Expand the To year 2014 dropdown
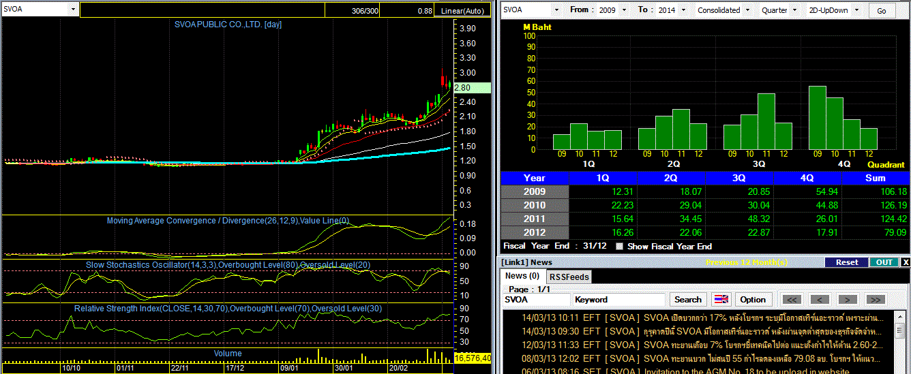Viewport: 911px width, 374px height. (x=682, y=10)
